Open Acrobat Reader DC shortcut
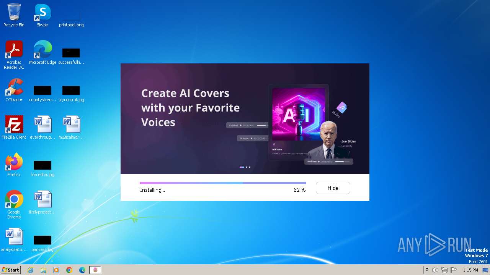This screenshot has width=490, height=275. (14, 55)
